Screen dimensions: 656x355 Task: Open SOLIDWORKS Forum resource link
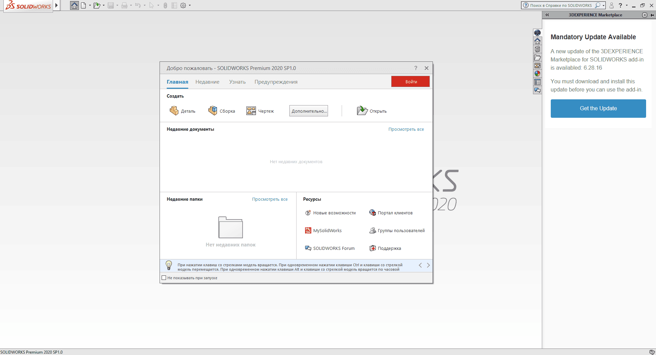(330, 248)
